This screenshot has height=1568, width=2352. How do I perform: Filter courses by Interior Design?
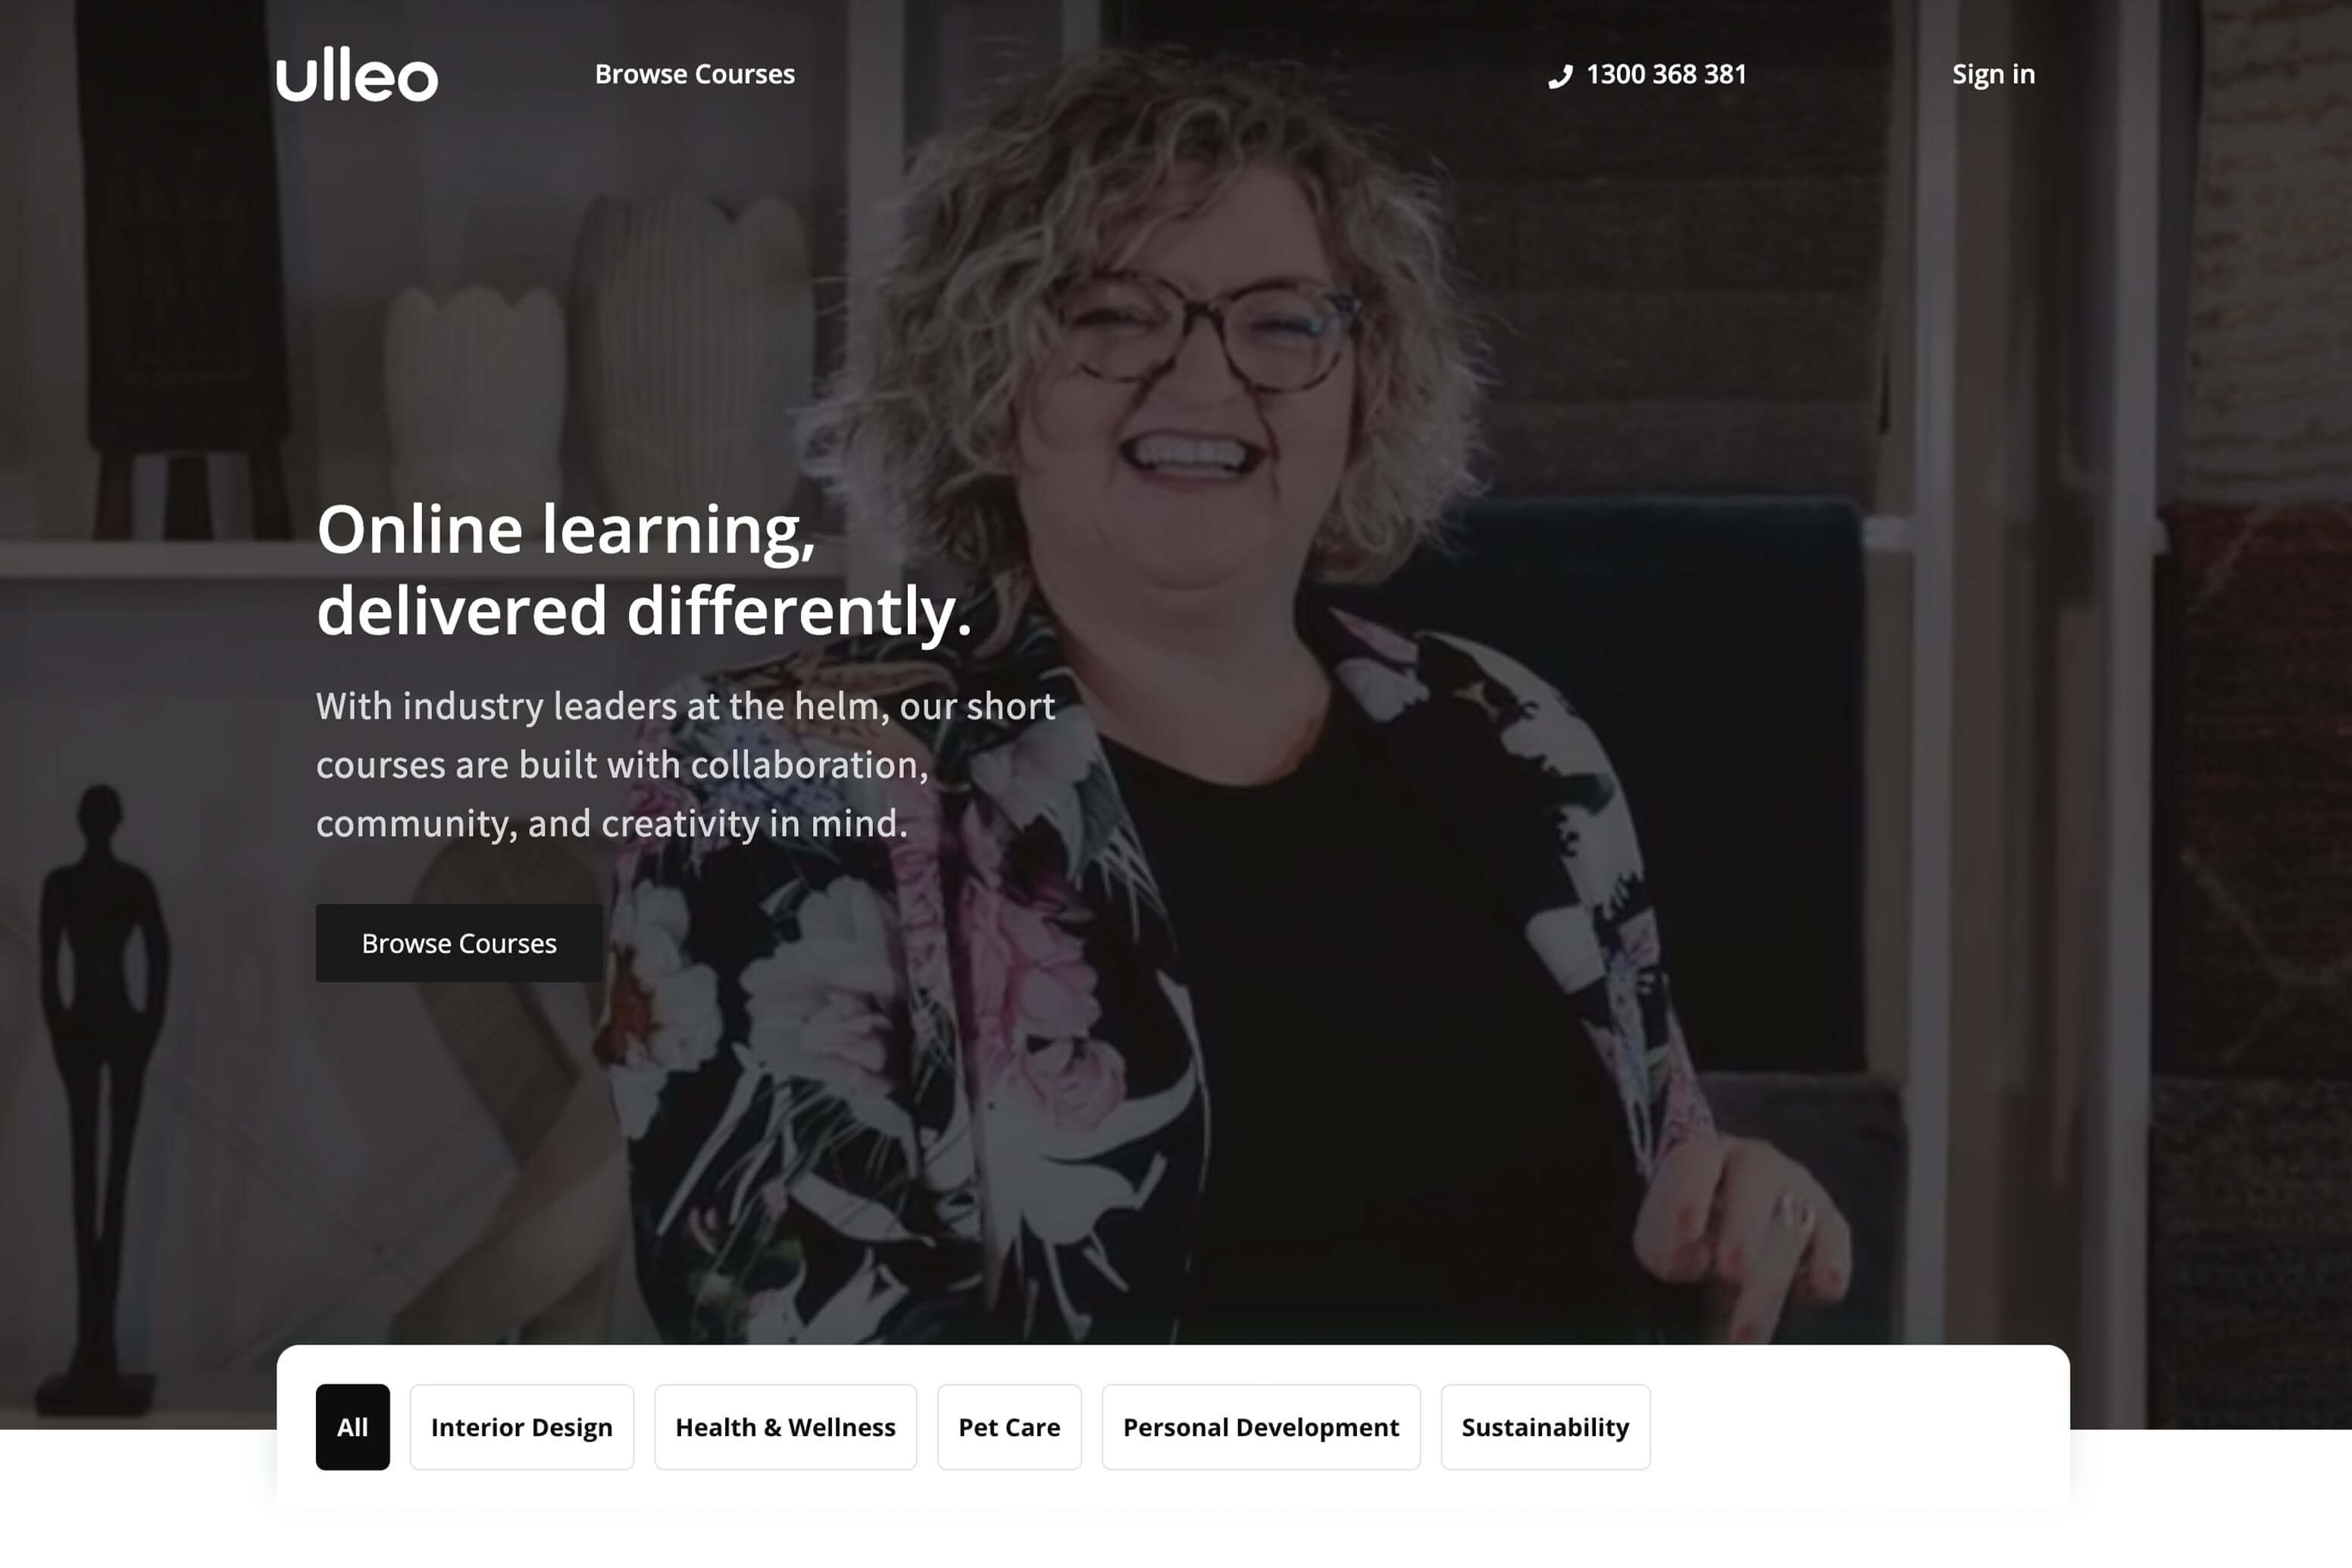(521, 1427)
